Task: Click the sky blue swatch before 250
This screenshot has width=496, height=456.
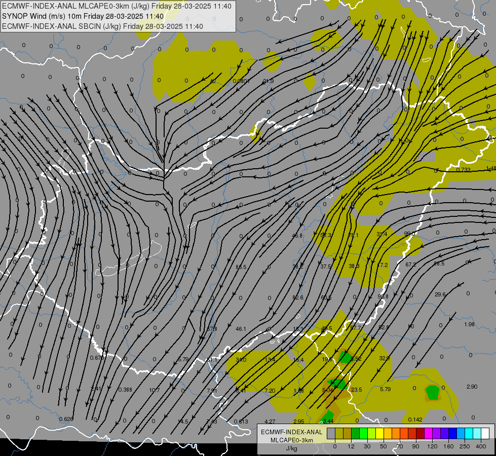Action: click(461, 433)
